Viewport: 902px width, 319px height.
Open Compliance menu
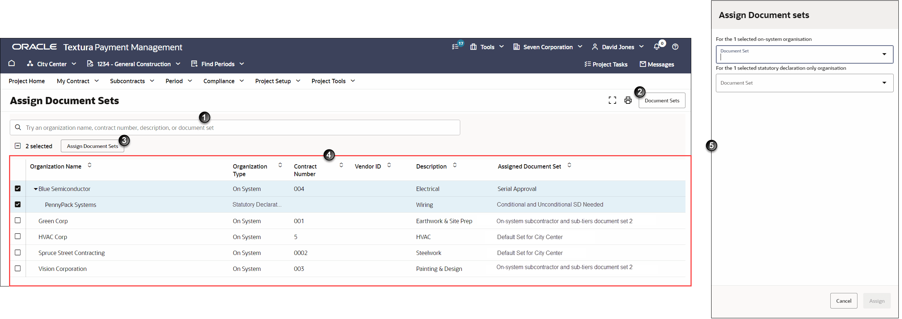(x=224, y=81)
